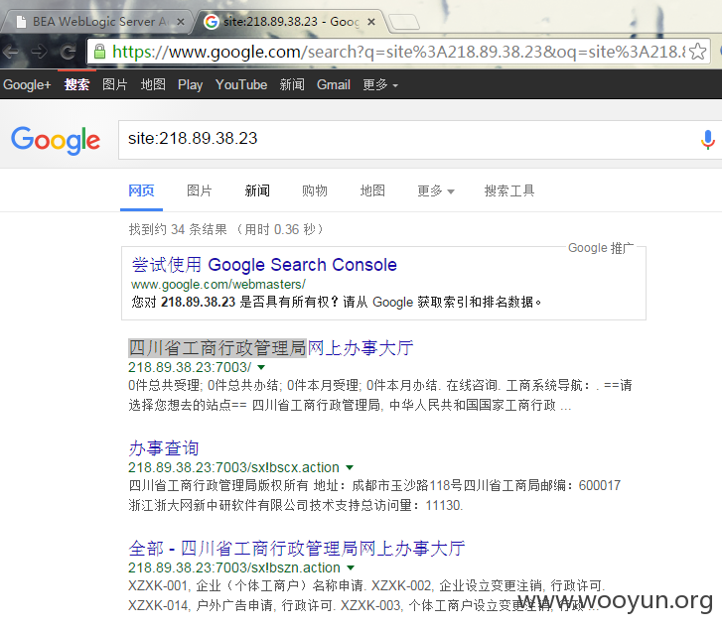Switch to 图片 results tab
722x629 pixels.
(200, 190)
